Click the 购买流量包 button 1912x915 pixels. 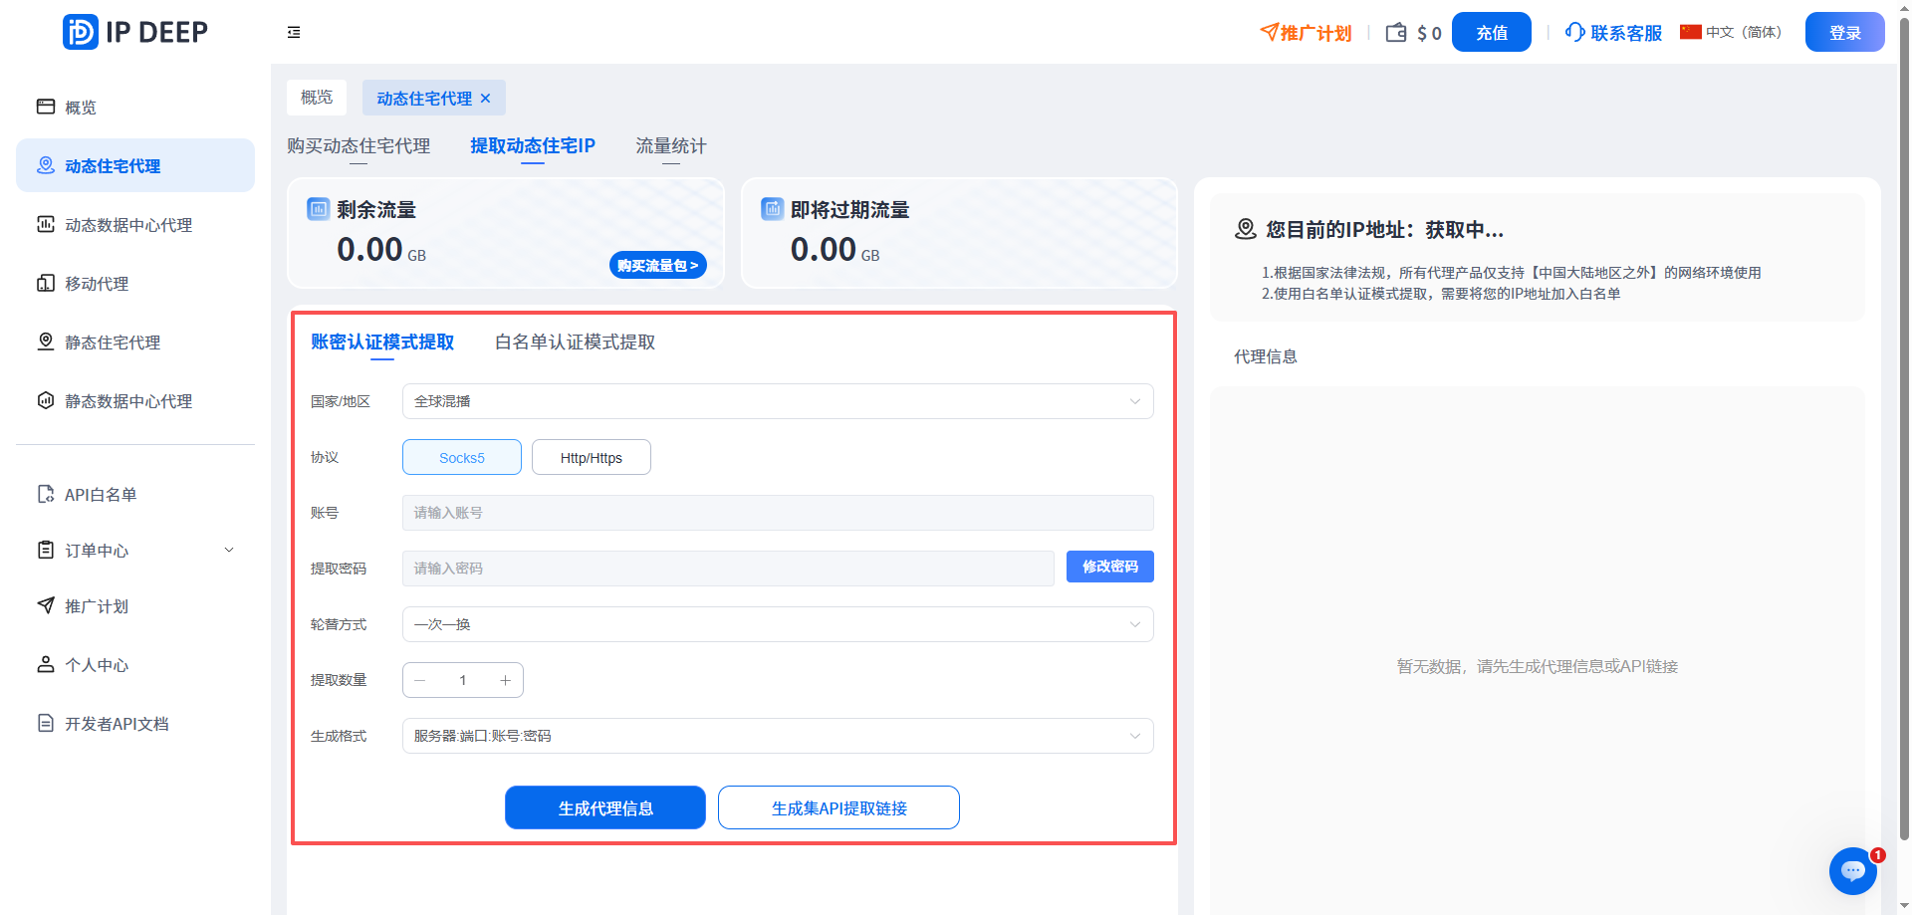(657, 265)
